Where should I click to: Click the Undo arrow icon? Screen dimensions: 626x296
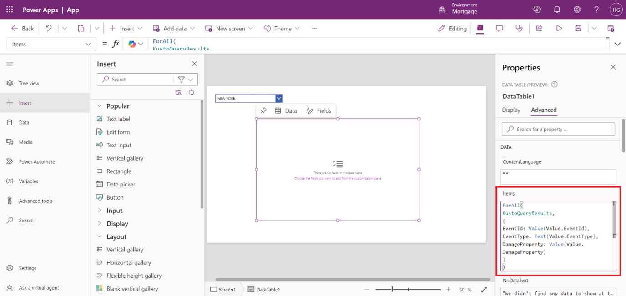coord(49,28)
